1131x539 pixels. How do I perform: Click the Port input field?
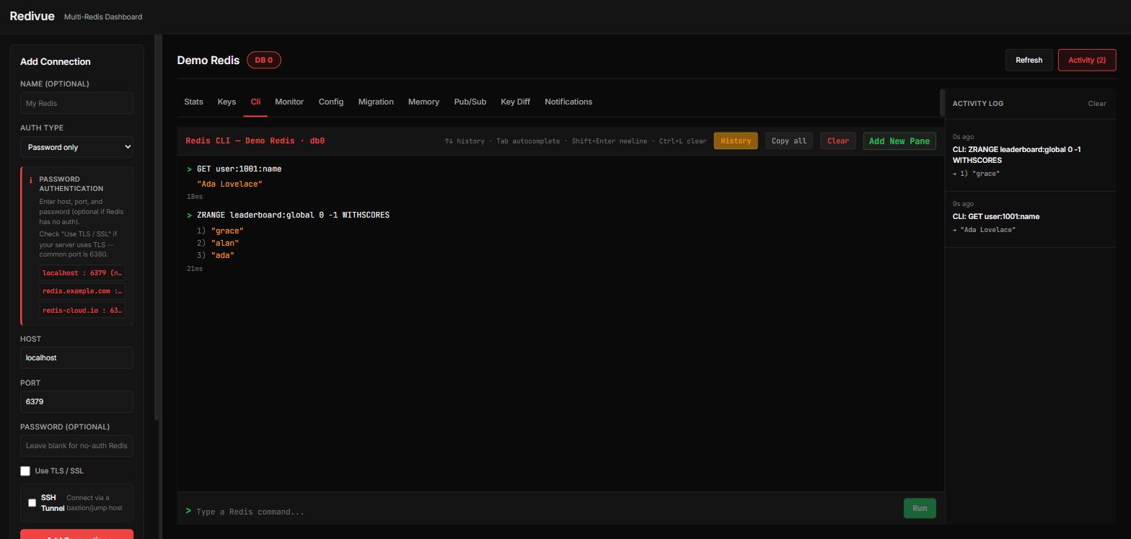pyautogui.click(x=76, y=401)
